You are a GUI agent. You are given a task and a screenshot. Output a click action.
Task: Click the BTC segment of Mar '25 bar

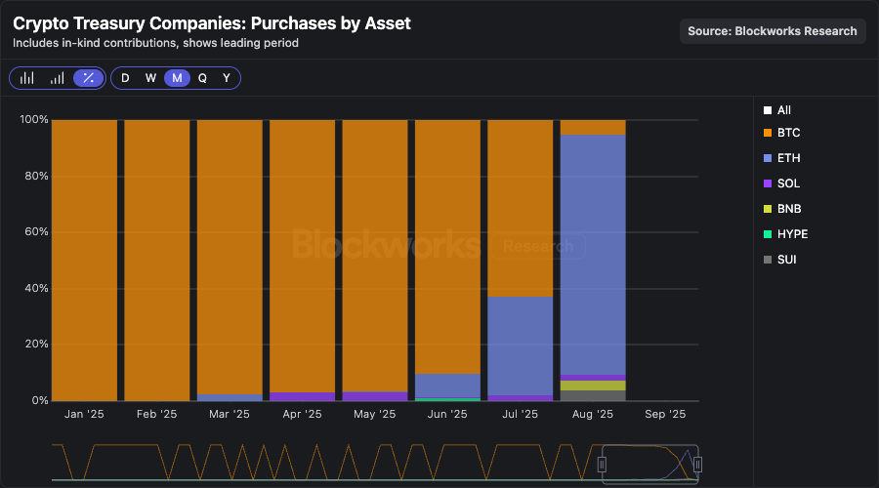click(230, 257)
